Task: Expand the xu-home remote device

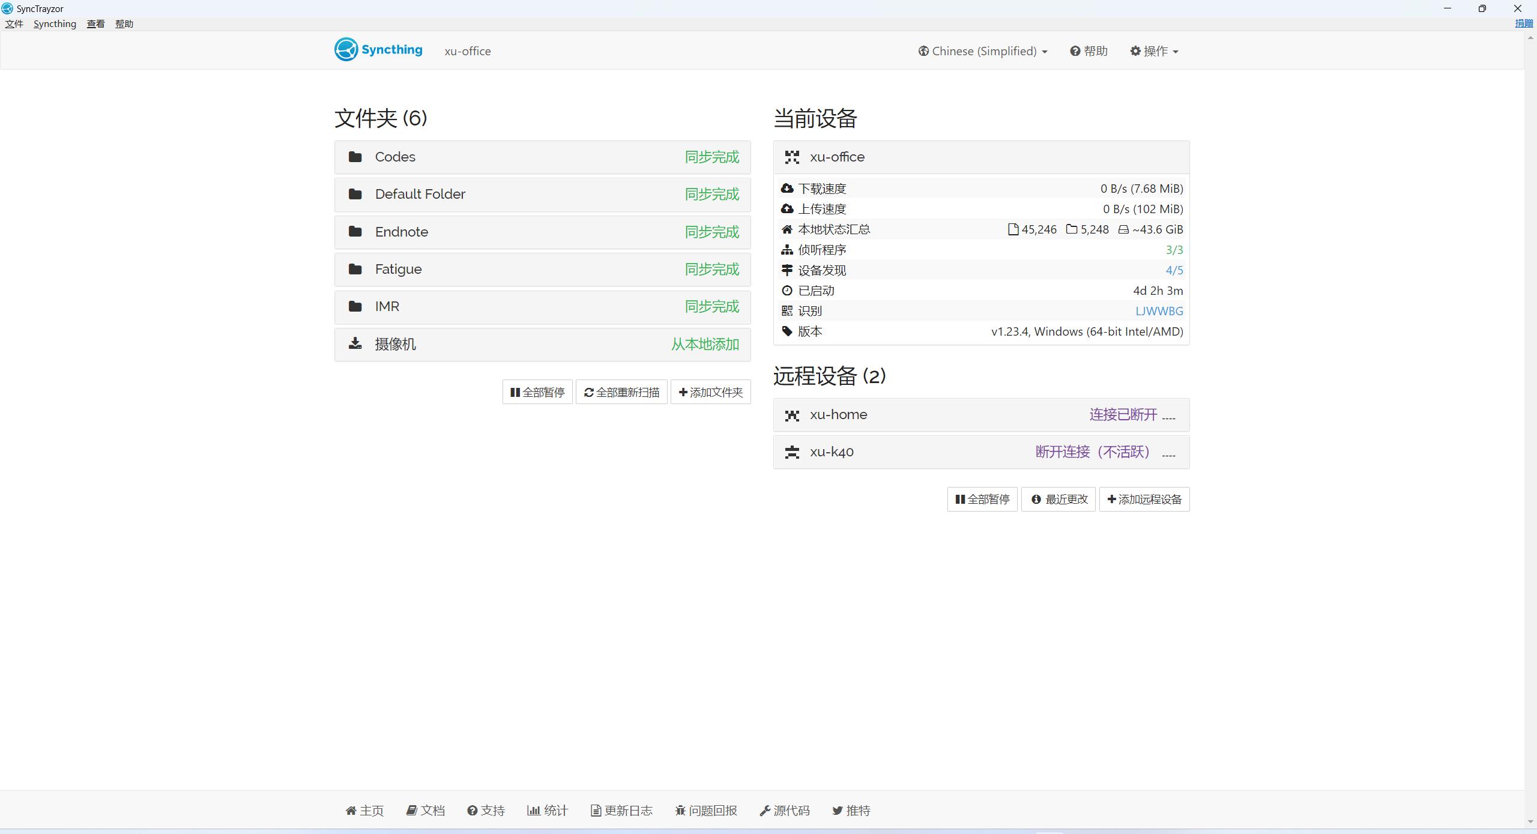Action: pyautogui.click(x=981, y=415)
